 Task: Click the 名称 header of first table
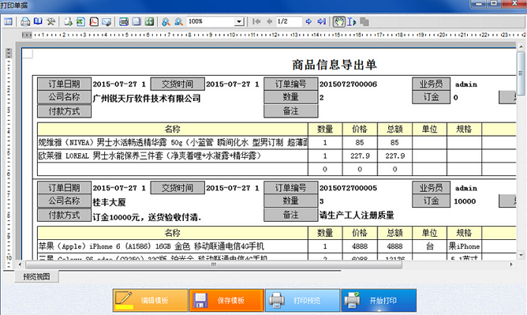[173, 129]
